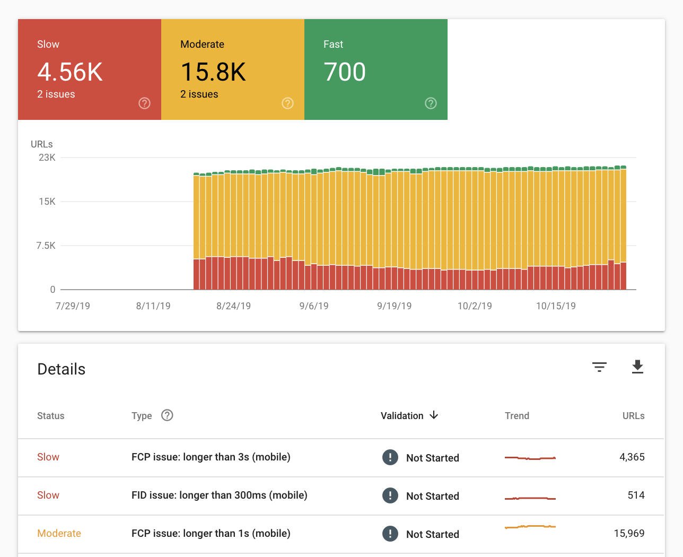Click the Not Started icon for FID 300ms issue
Image resolution: width=683 pixels, height=557 pixels.
[390, 495]
